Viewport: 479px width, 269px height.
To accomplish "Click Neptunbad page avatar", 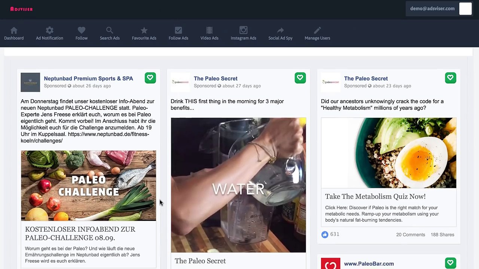I will coord(30,82).
